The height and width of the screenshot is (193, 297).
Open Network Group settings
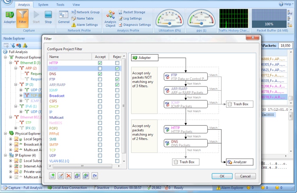coord(85,12)
